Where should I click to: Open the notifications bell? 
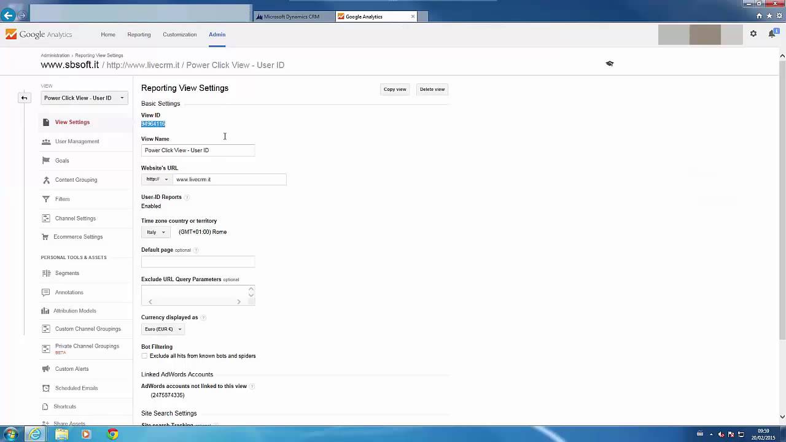(x=772, y=34)
